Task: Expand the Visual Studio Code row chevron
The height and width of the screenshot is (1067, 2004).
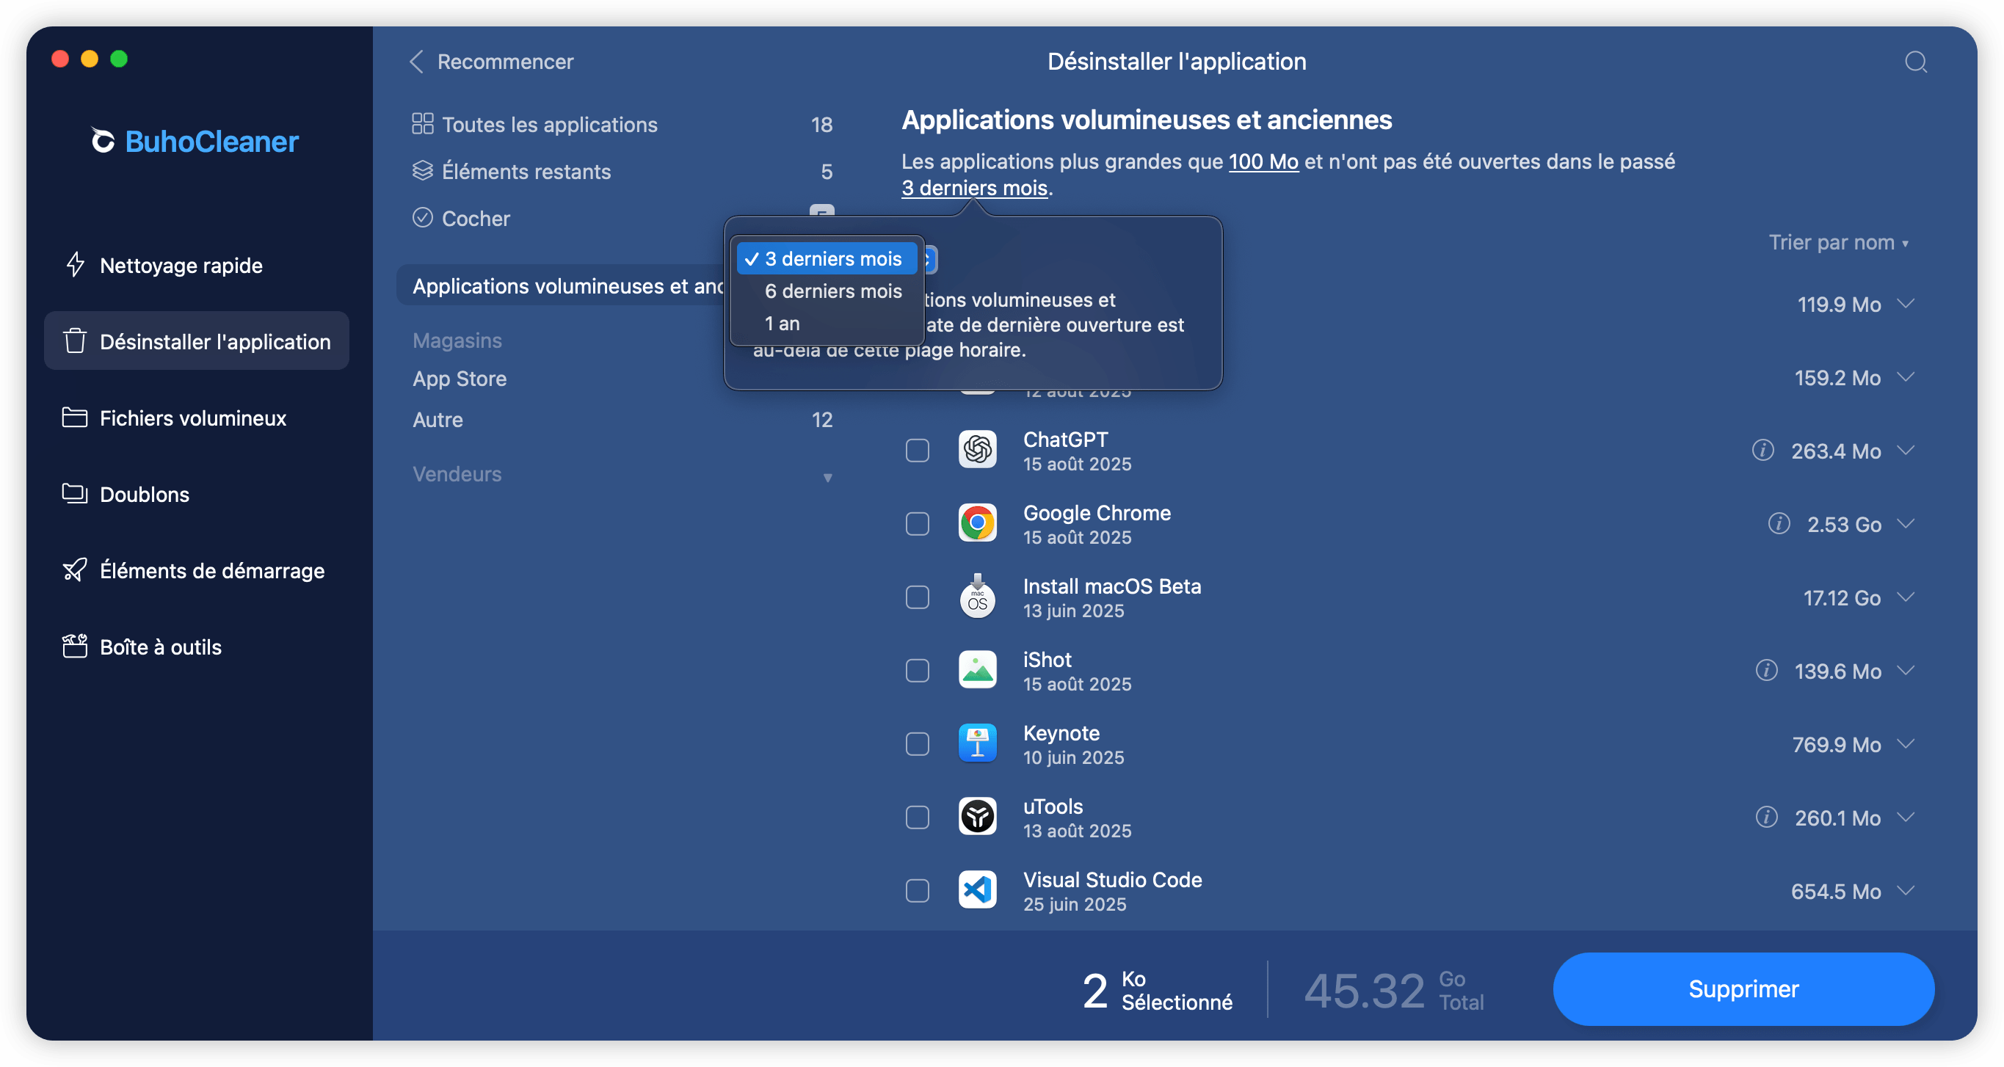Action: (1905, 890)
